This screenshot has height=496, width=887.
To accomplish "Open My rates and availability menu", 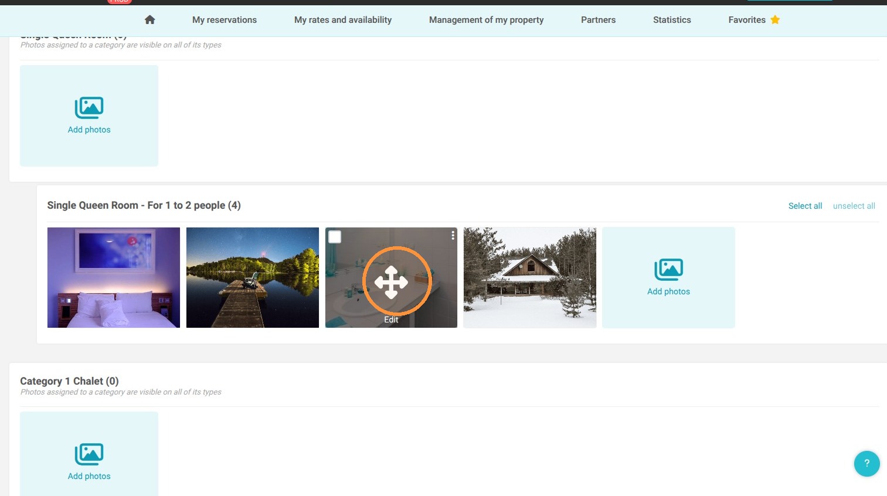I will coord(343,20).
